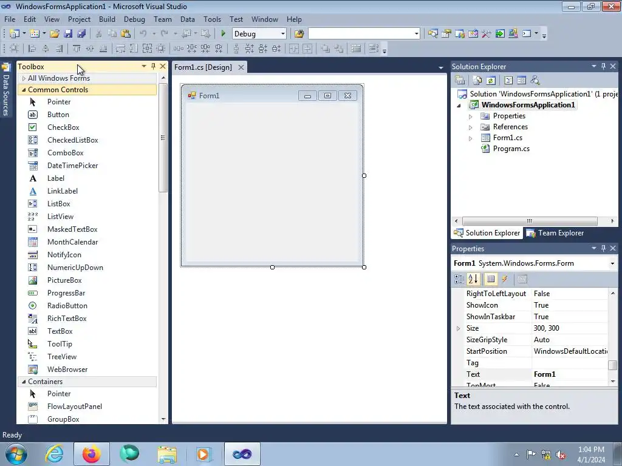Click Solution Explorer View Designer icon
Screen dimensions: 622x466
(x=522, y=81)
